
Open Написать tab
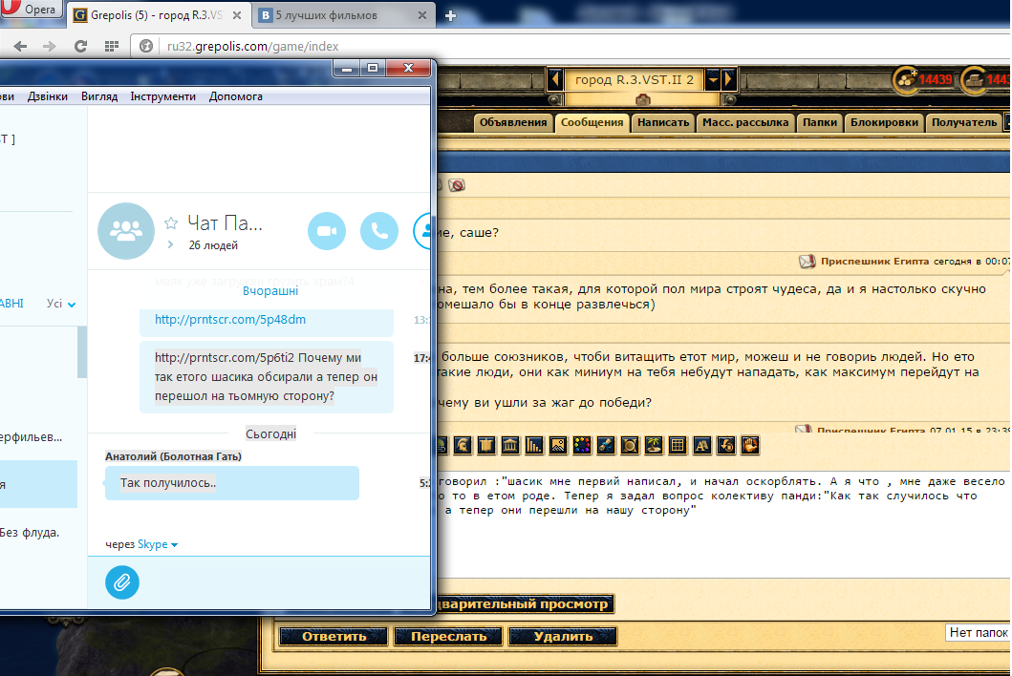coord(663,122)
